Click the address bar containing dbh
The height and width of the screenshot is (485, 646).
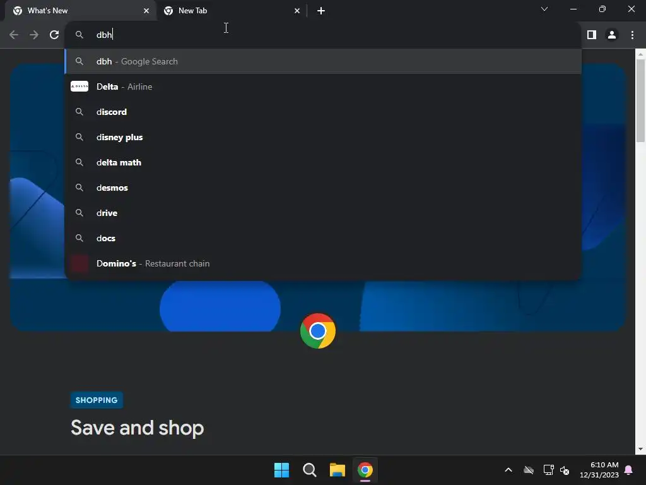pyautogui.click(x=323, y=35)
